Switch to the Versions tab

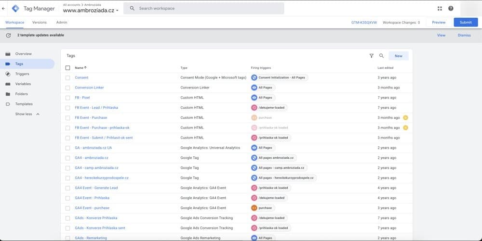click(40, 23)
